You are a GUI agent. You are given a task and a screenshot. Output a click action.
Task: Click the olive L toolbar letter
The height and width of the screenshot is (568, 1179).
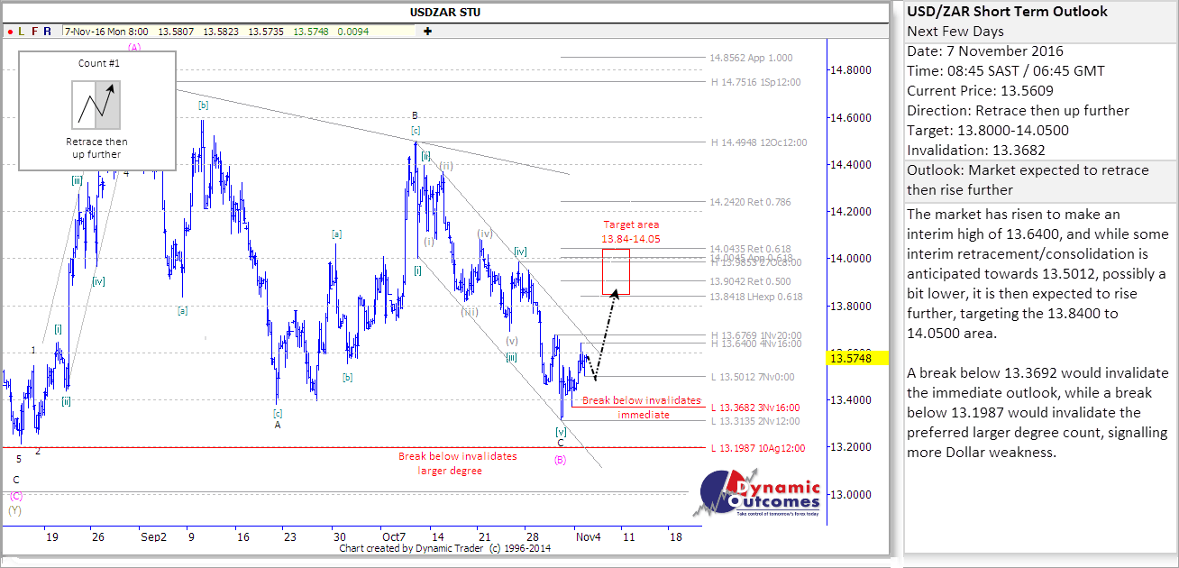point(22,31)
